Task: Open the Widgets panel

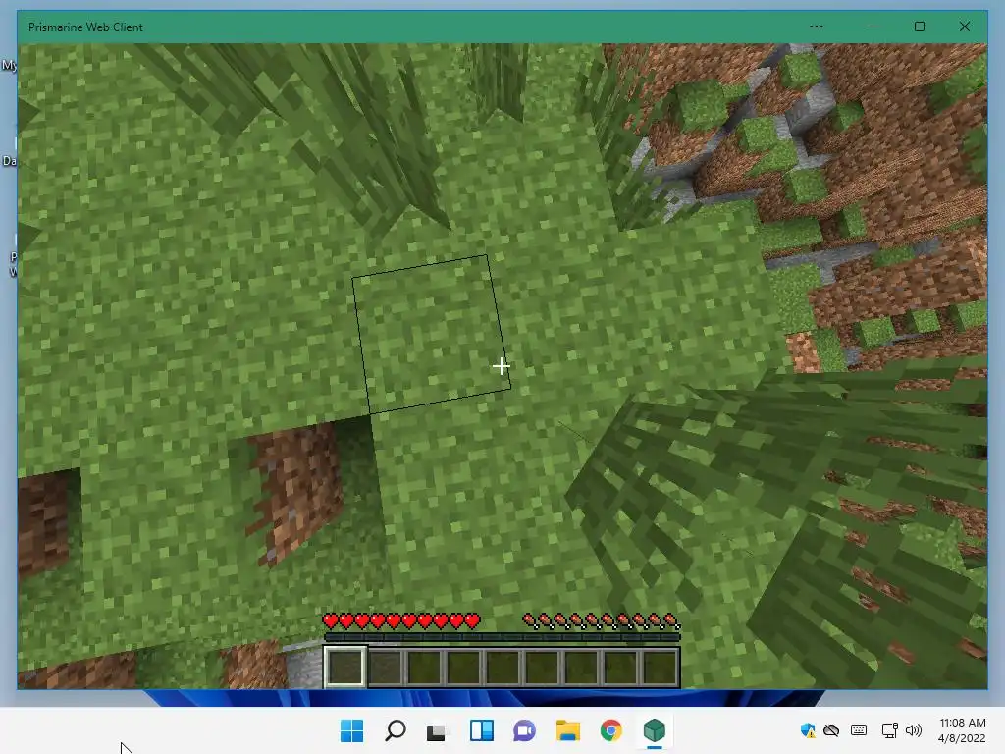Action: tap(481, 730)
